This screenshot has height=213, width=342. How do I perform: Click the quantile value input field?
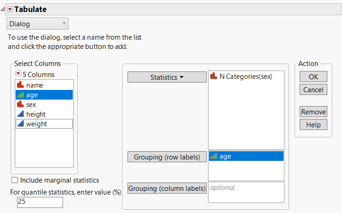coord(40,202)
